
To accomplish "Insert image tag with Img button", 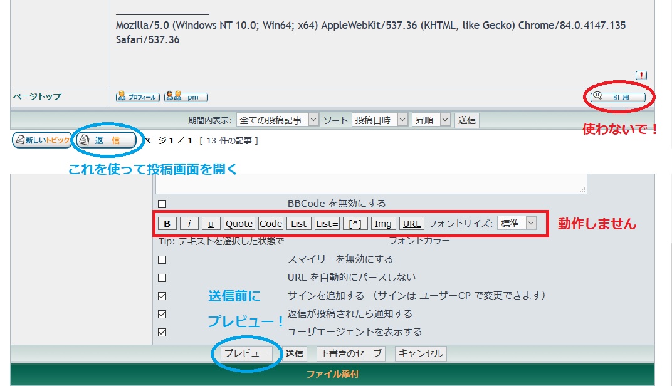I will point(383,224).
